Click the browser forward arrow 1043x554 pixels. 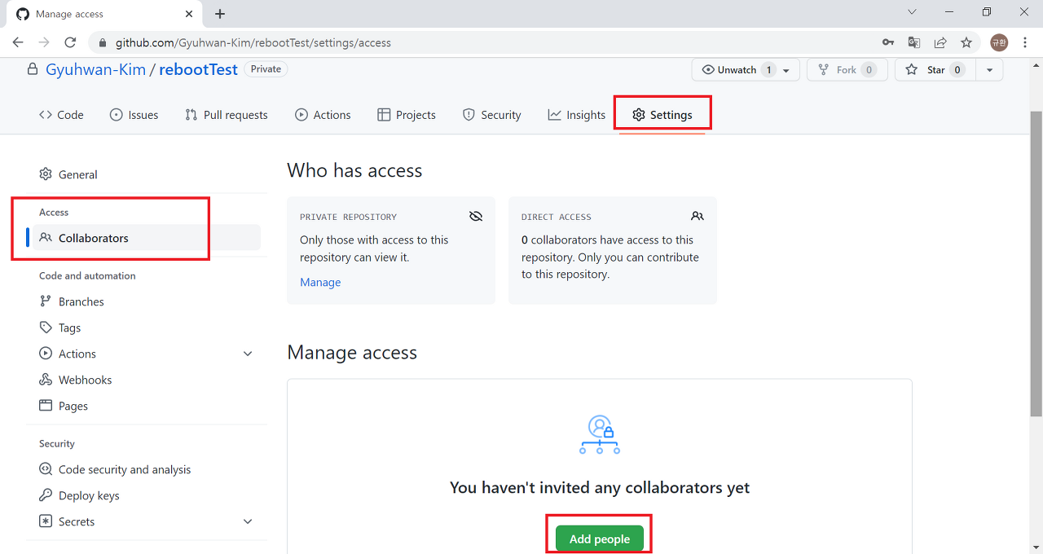click(x=44, y=42)
